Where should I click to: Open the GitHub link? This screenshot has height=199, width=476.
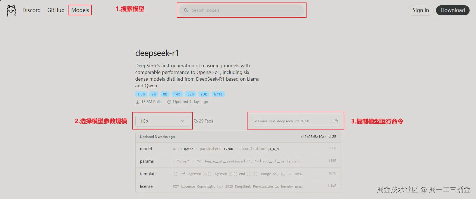pos(56,10)
